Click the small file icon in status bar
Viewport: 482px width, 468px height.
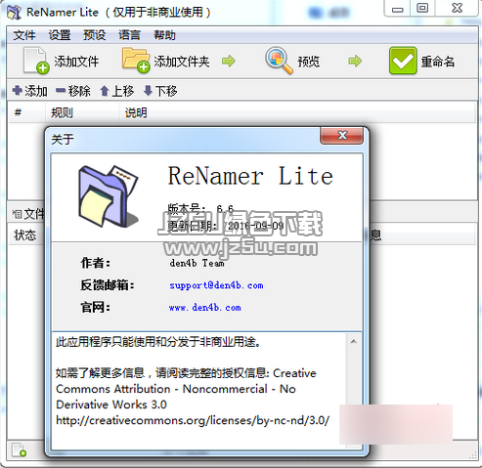19,449
